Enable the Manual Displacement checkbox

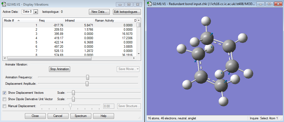pos(5,106)
